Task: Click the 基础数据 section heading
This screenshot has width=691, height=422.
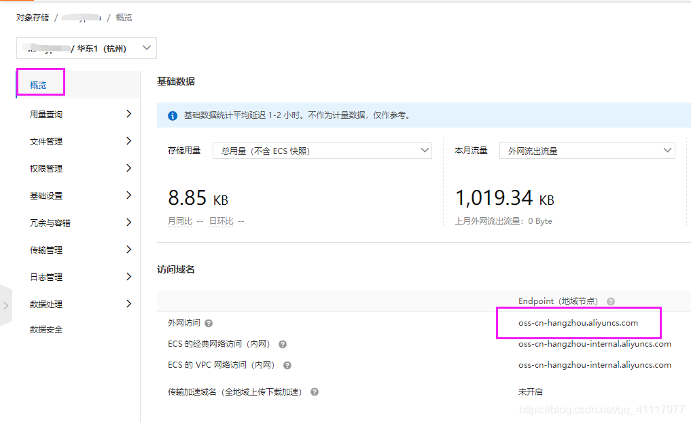Action: click(x=176, y=81)
